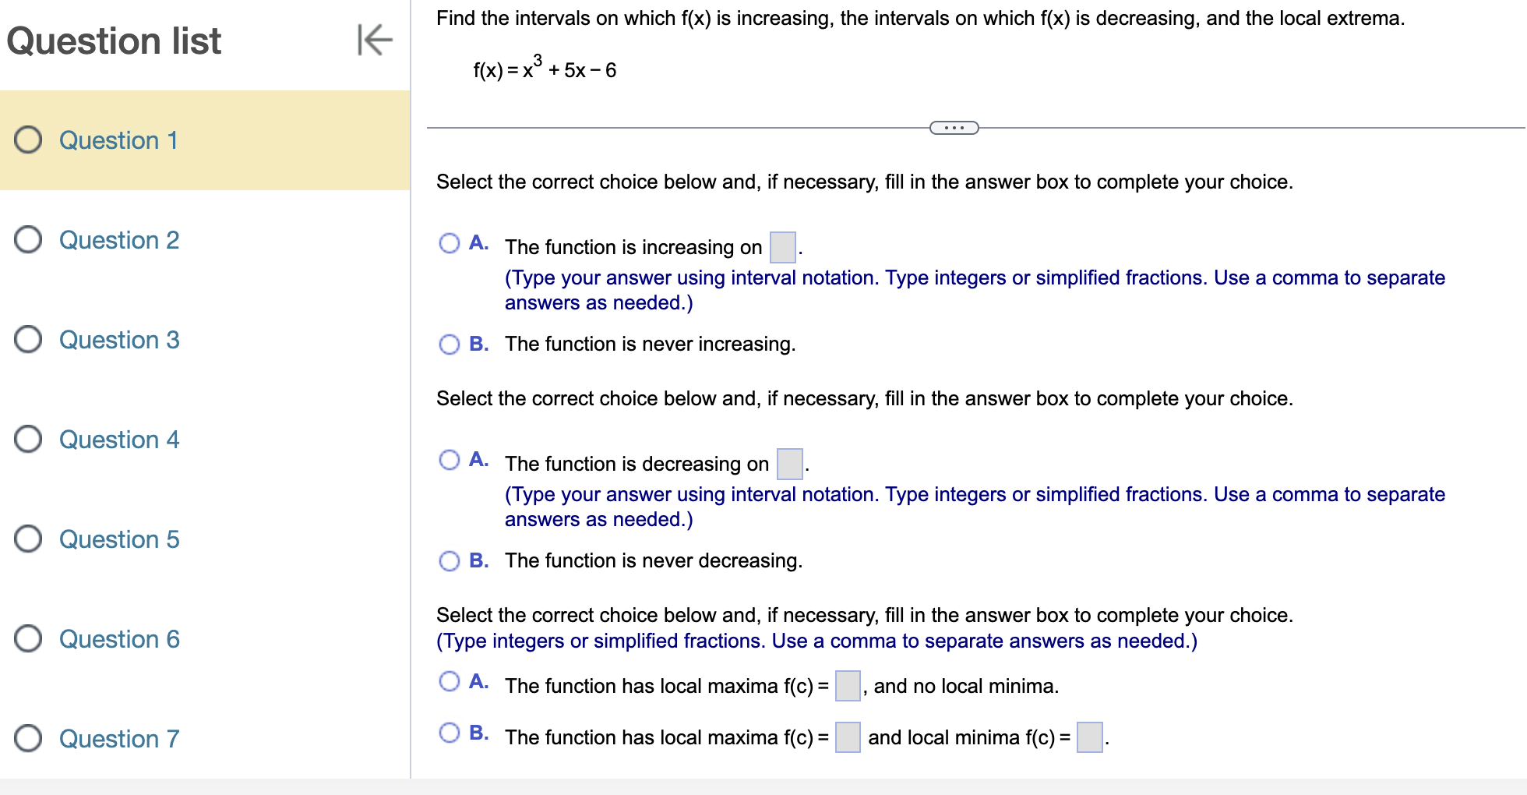
Task: Jump to Question 5
Action: (x=119, y=539)
